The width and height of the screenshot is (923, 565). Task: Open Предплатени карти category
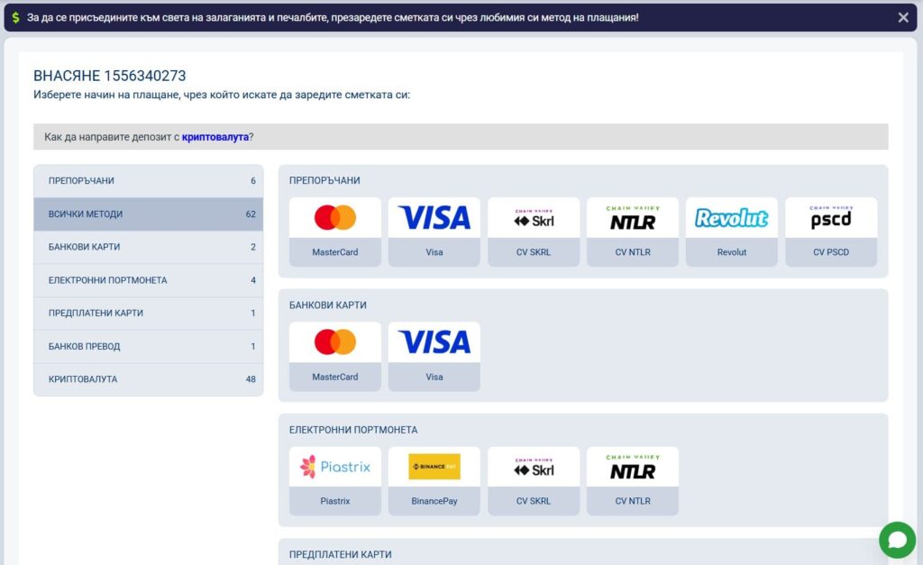point(149,314)
